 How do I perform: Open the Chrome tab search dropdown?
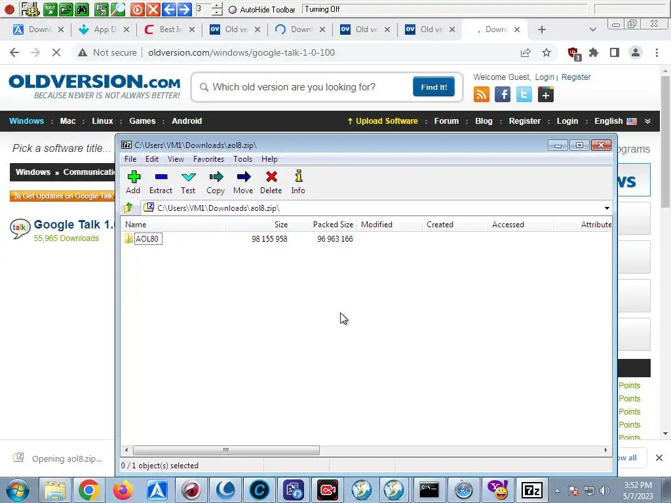(x=592, y=29)
